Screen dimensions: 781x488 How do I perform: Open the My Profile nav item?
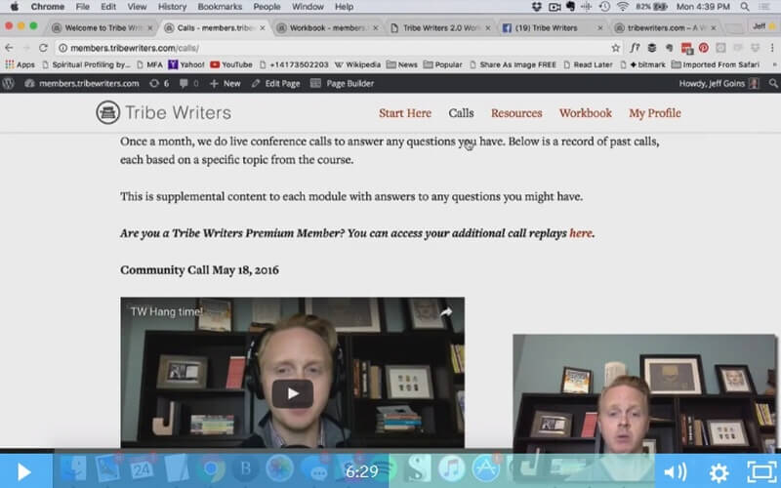[x=654, y=113]
